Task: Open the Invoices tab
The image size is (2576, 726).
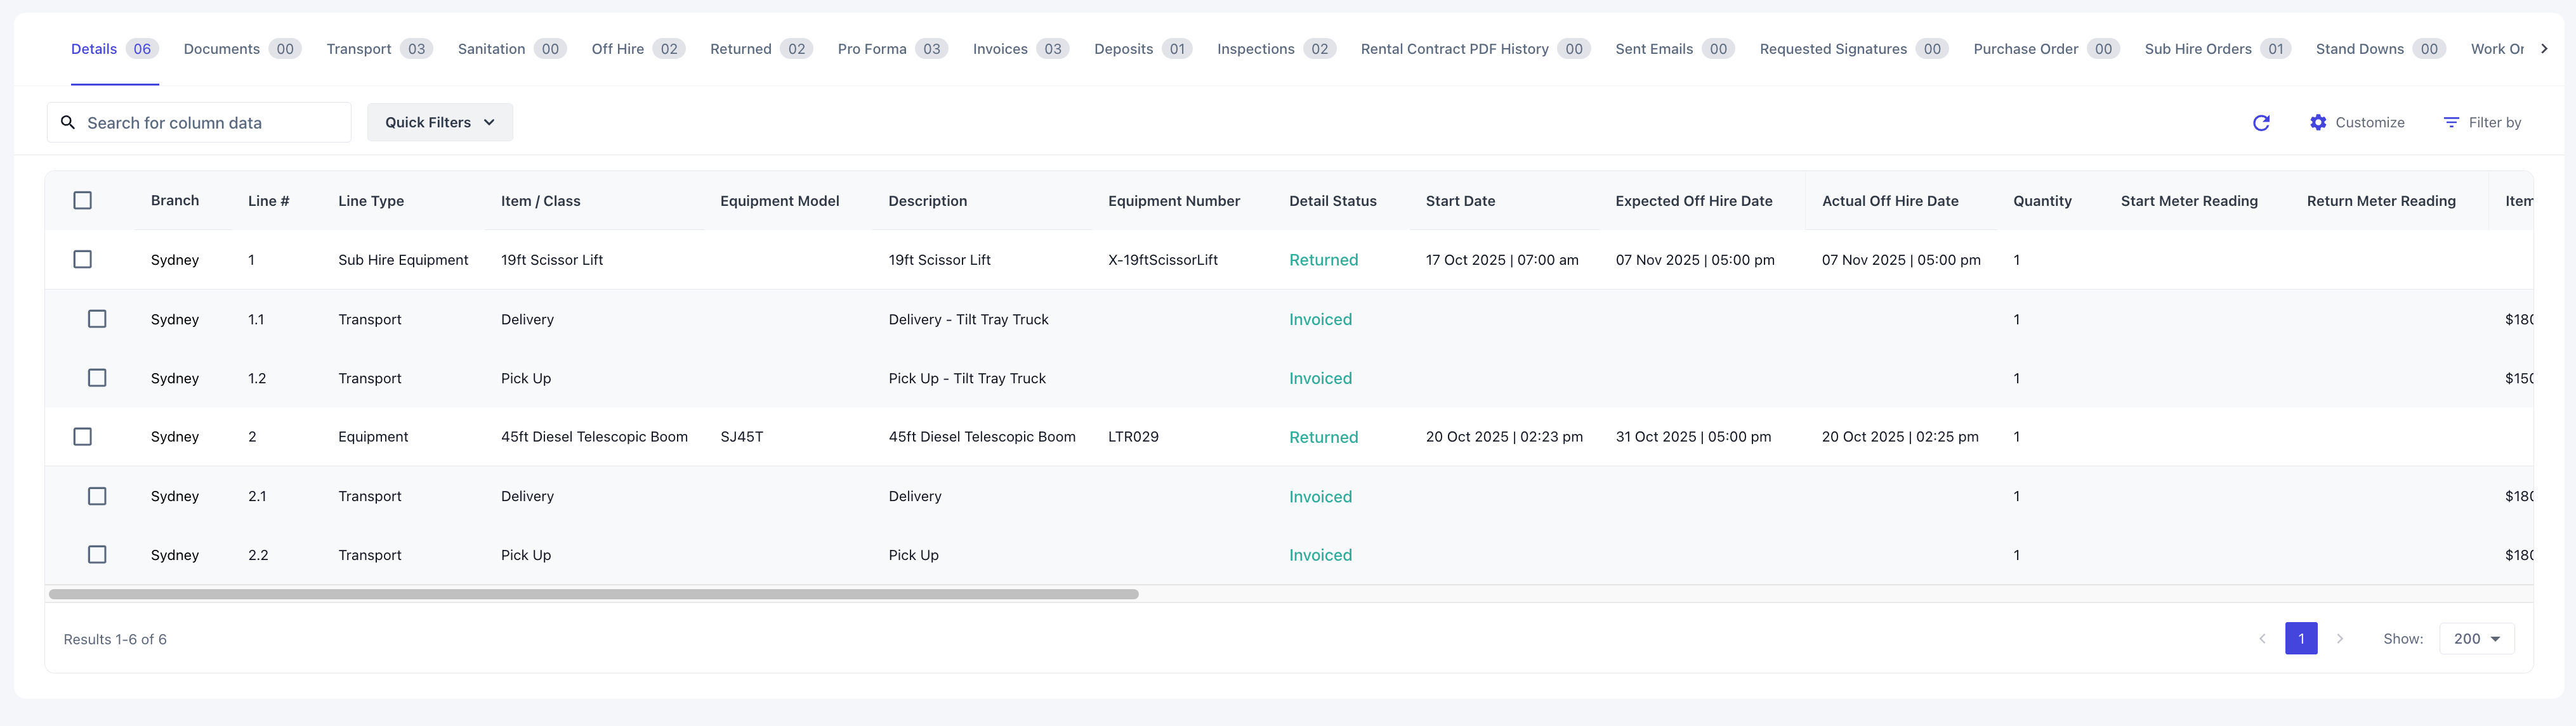Action: (x=999, y=49)
